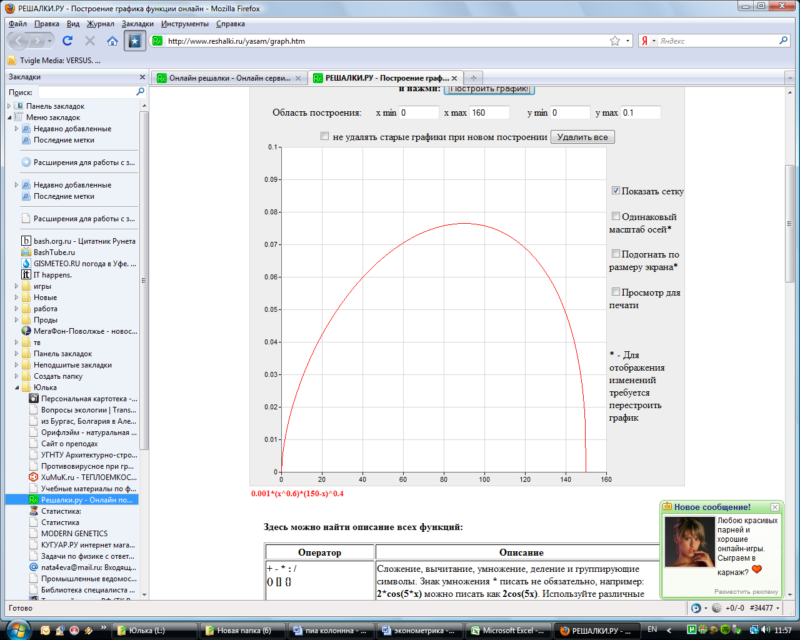This screenshot has width=800, height=640.
Task: Expand the Проды bookmark folder
Action: tap(16, 320)
